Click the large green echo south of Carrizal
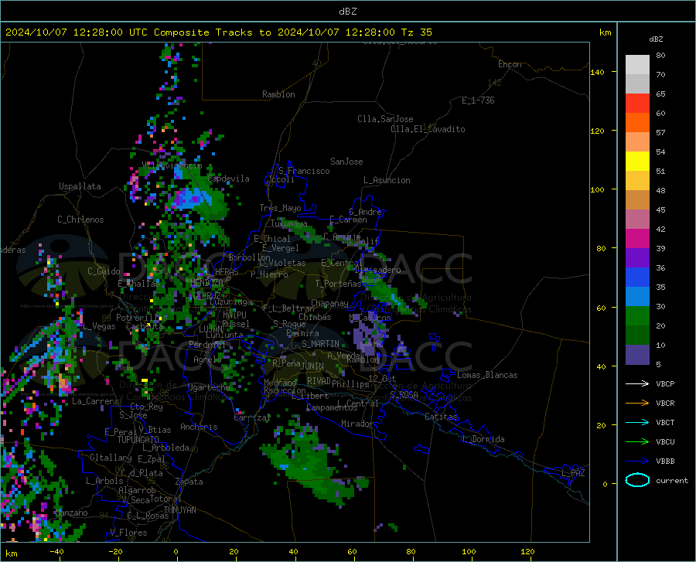This screenshot has width=696, height=562. click(x=311, y=464)
